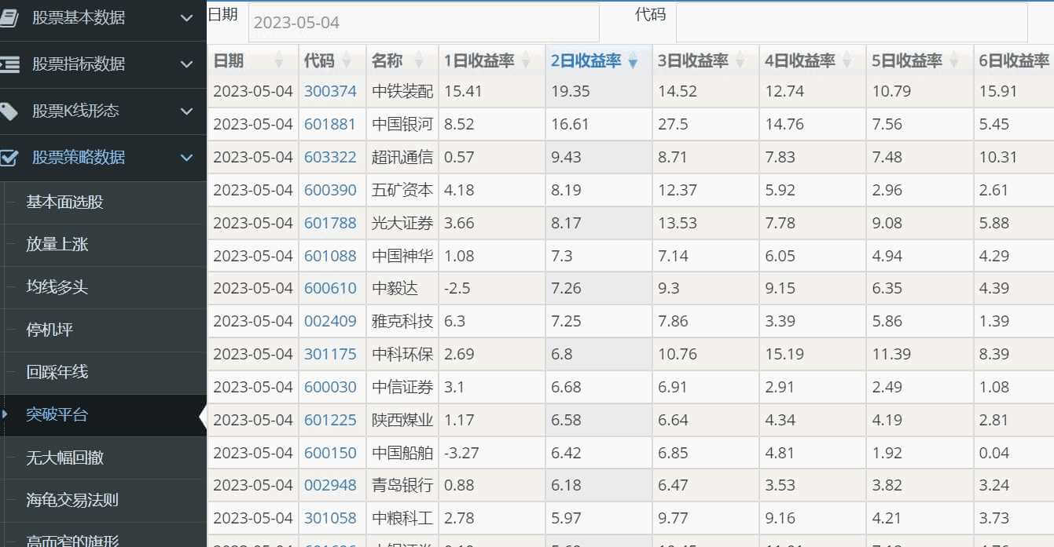Click the 中国船舶 name cell

click(402, 453)
